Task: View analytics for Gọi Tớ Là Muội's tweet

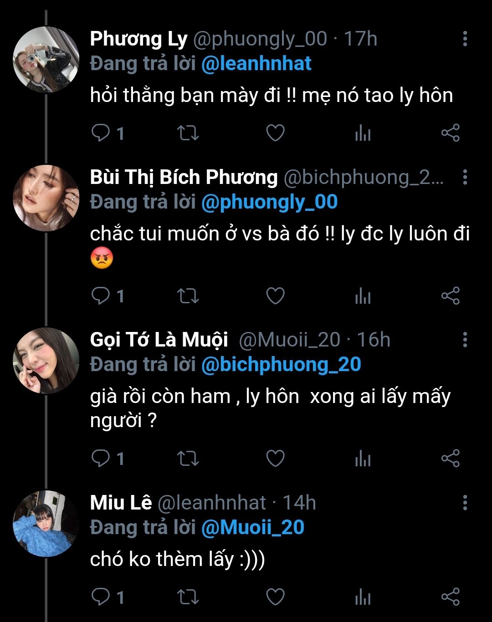Action: [x=363, y=459]
